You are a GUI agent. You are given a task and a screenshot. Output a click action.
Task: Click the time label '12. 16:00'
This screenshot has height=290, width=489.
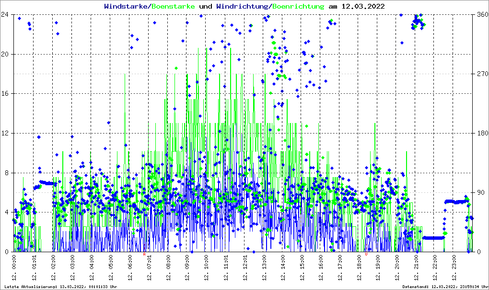pyautogui.click(x=320, y=267)
